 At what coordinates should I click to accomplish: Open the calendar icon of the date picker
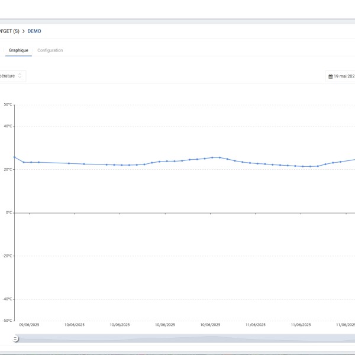(330, 76)
